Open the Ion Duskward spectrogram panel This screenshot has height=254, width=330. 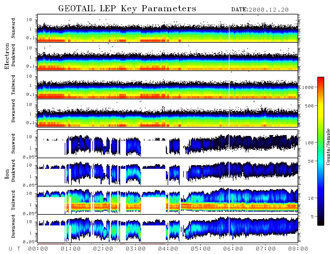coord(168,172)
